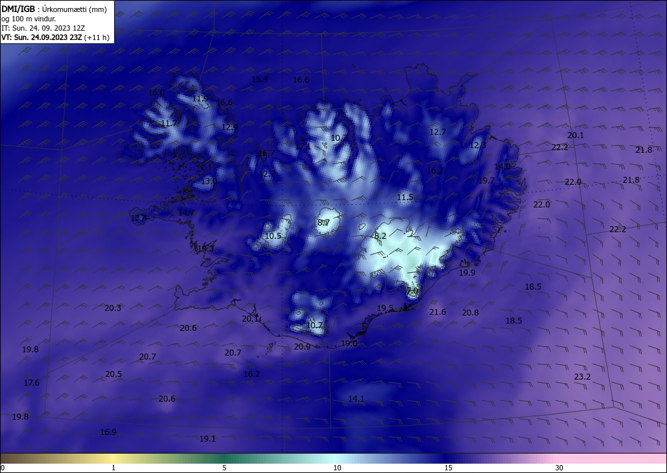Select the value 17.1 on the map
Image resolution: width=667 pixels, height=473 pixels.
[303, 146]
